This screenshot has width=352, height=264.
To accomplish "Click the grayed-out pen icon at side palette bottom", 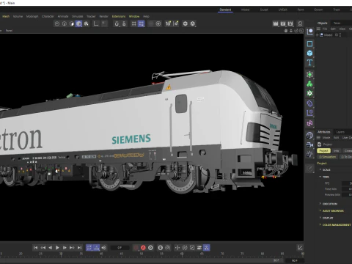I will [309, 169].
